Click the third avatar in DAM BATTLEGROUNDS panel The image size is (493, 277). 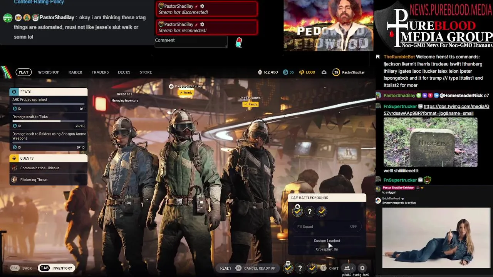tap(322, 211)
